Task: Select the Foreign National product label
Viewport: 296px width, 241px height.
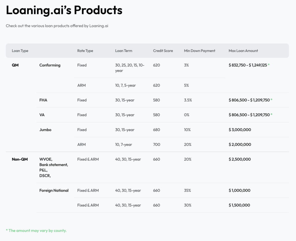Action: point(54,190)
